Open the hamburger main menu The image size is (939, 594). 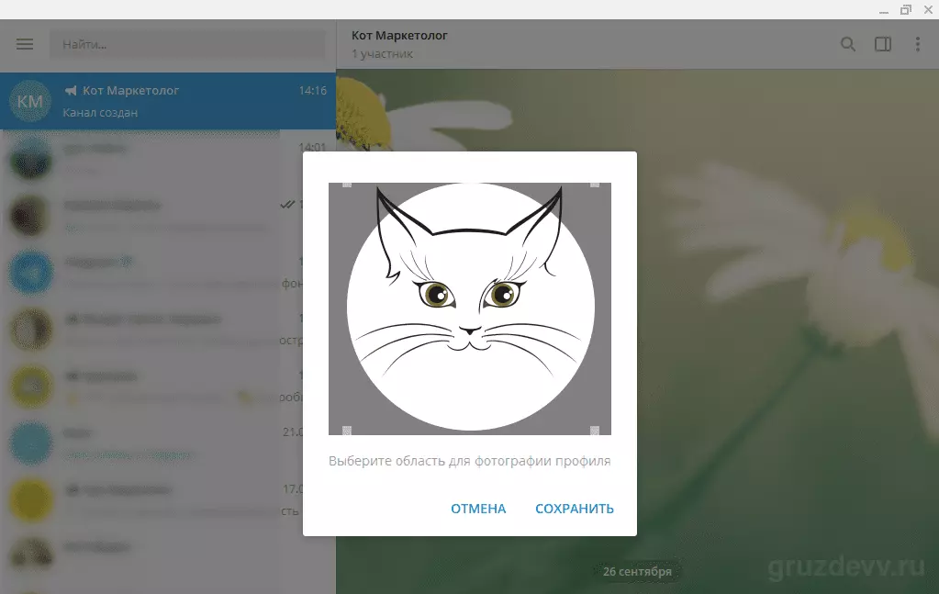[25, 44]
